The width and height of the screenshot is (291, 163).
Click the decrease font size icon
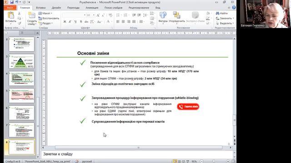pyautogui.click(x=103, y=15)
